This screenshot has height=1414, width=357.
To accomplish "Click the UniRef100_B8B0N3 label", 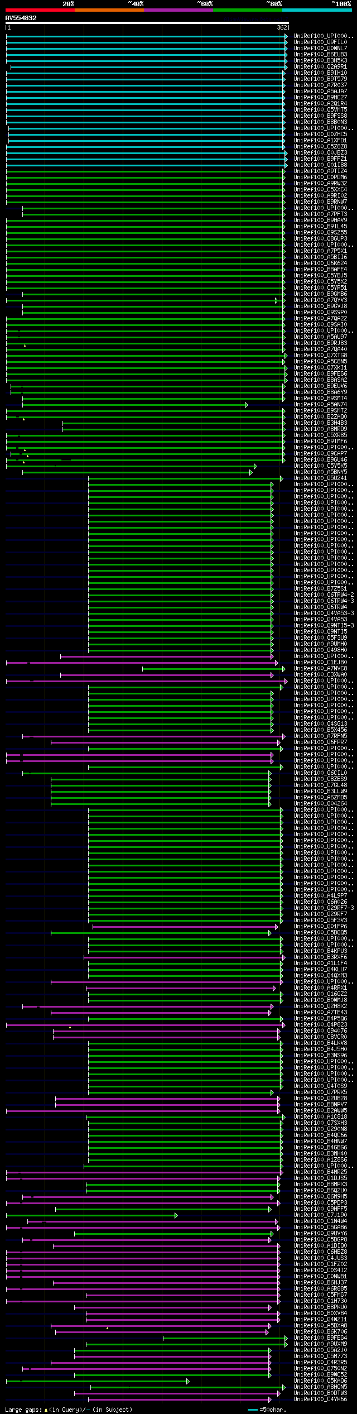I will [x=320, y=122].
